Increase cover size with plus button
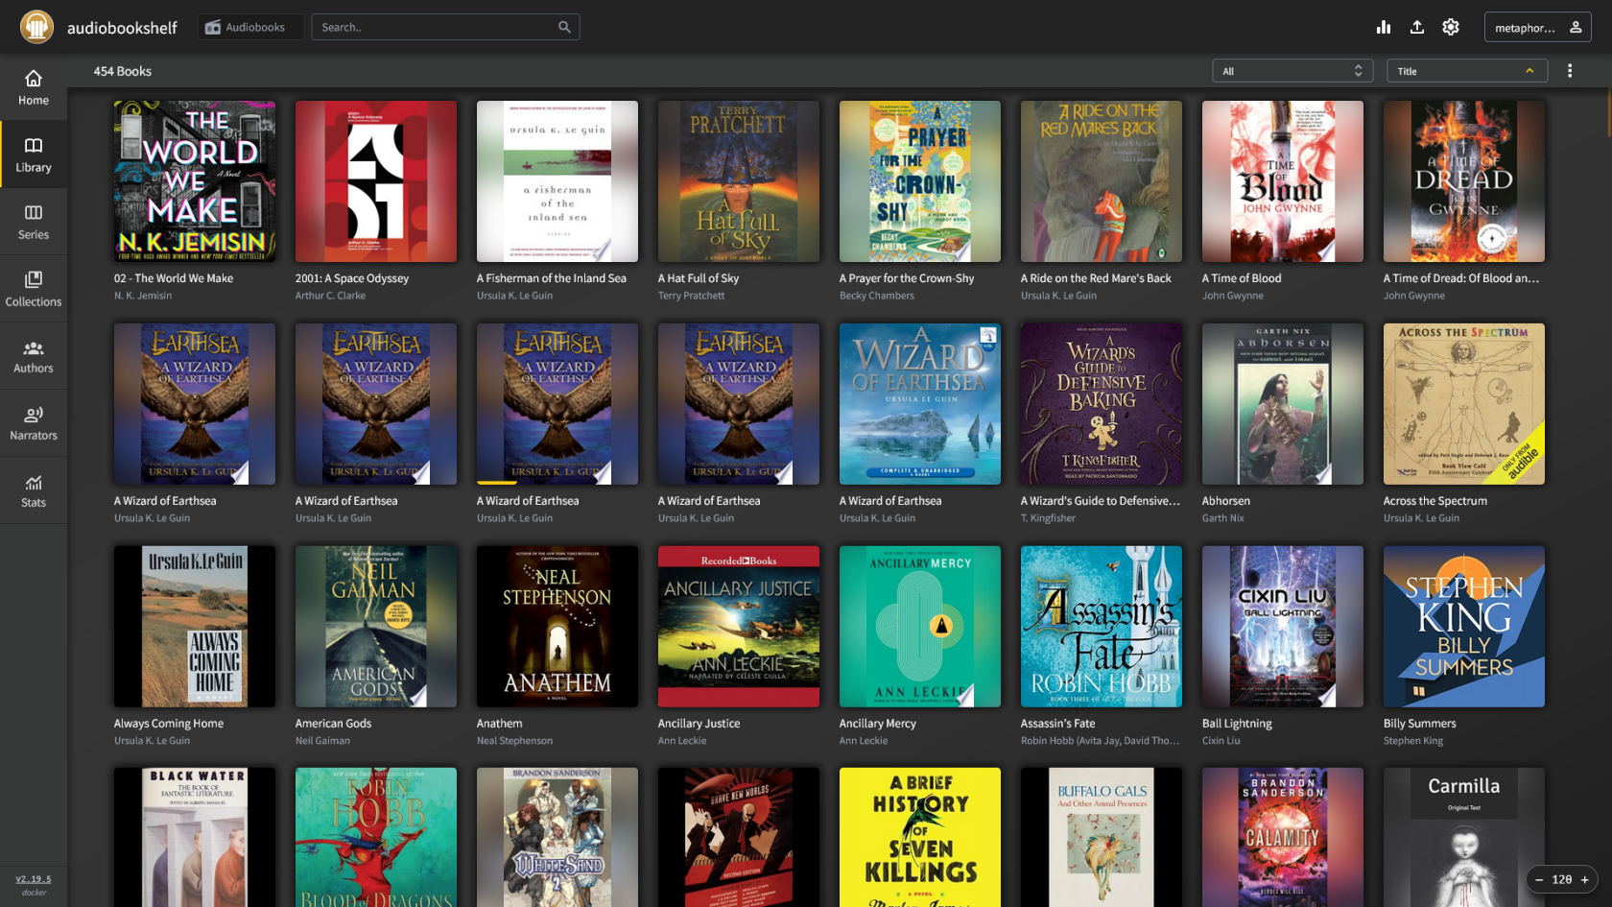Viewport: 1612px width, 907px height. (1584, 879)
